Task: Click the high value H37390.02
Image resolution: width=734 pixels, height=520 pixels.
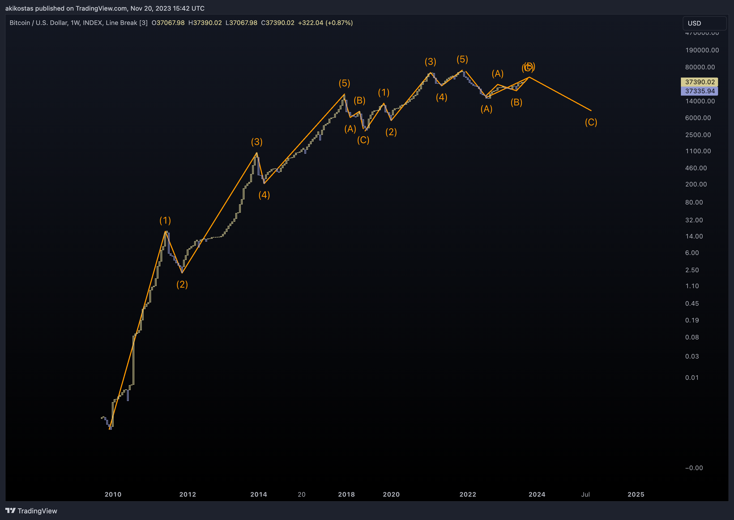Action: point(205,23)
